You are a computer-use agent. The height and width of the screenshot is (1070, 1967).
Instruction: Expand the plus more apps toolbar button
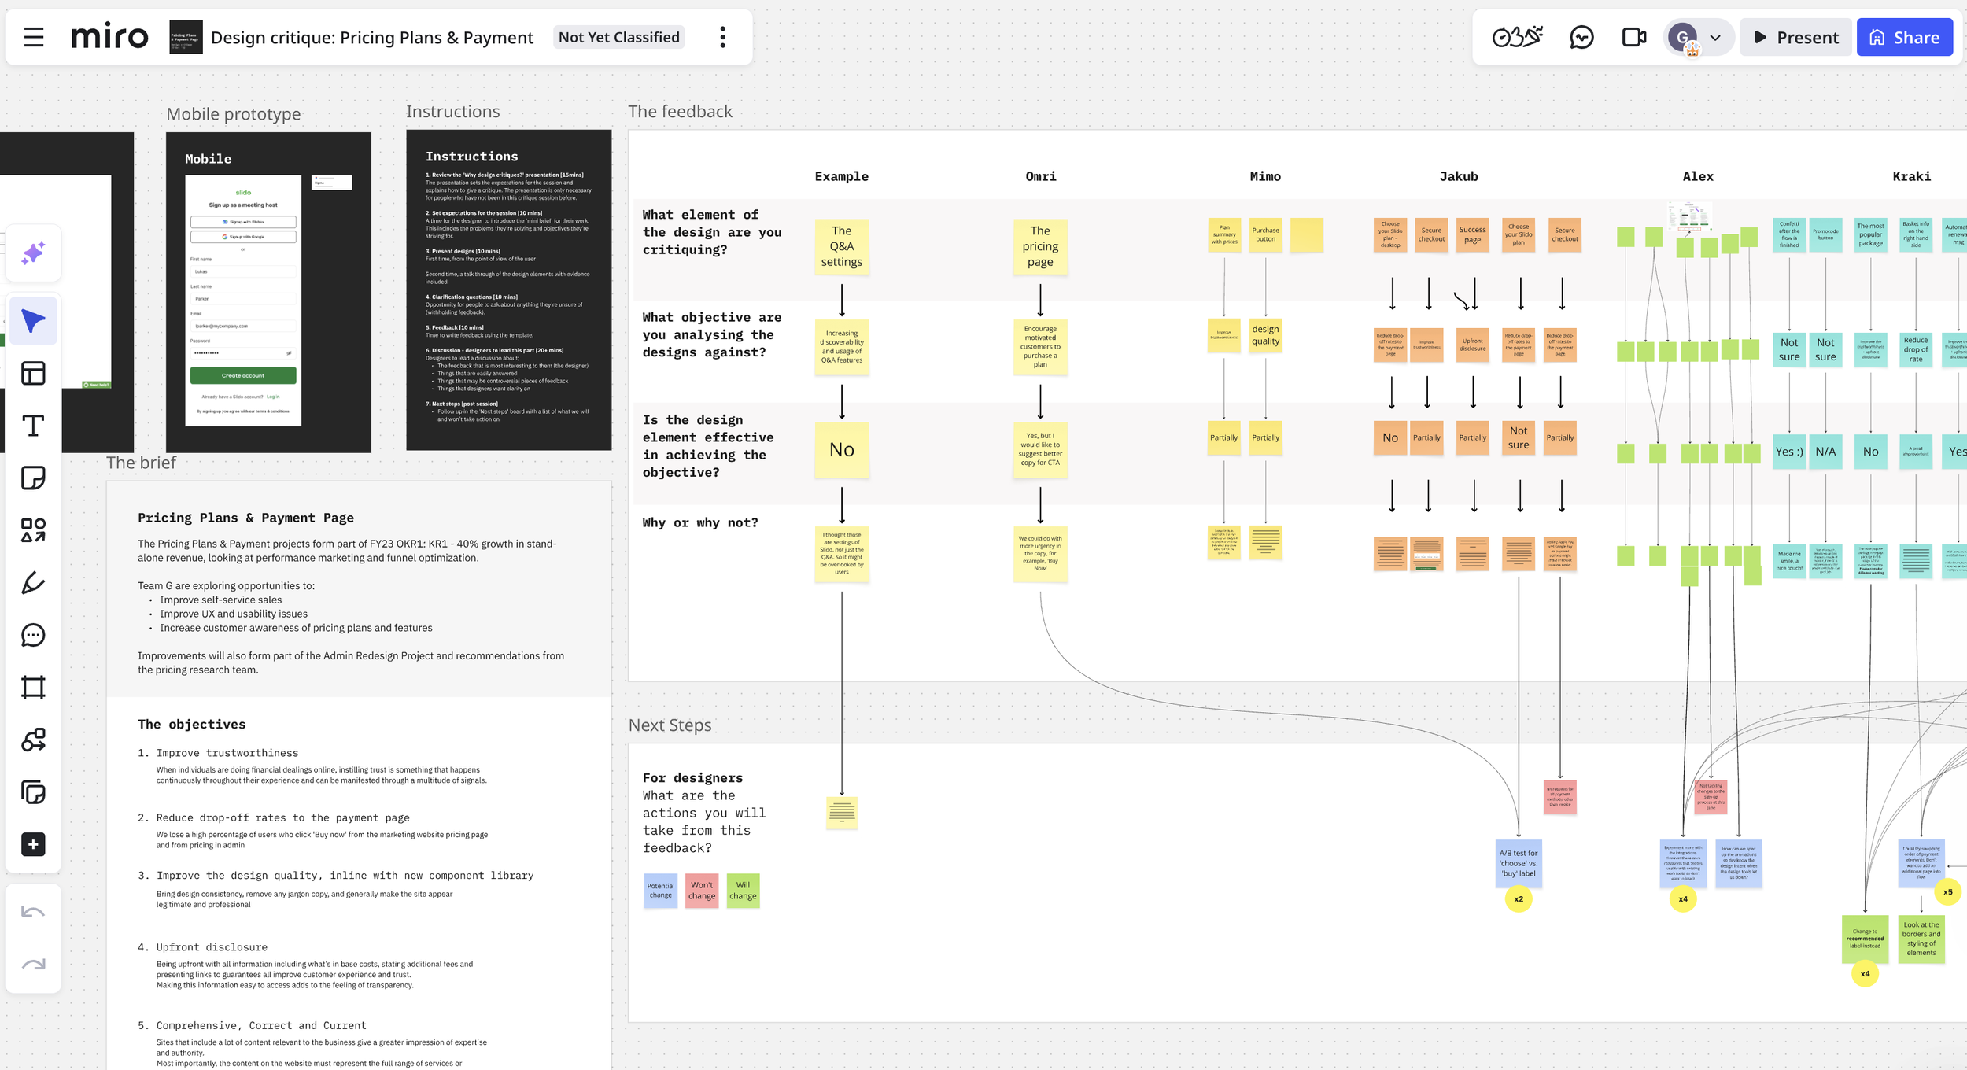(33, 845)
